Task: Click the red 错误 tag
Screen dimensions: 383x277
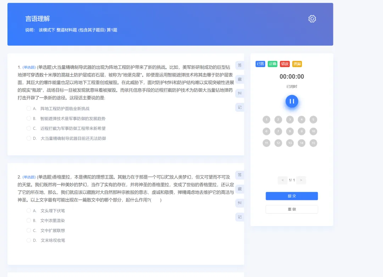Action: (x=285, y=64)
